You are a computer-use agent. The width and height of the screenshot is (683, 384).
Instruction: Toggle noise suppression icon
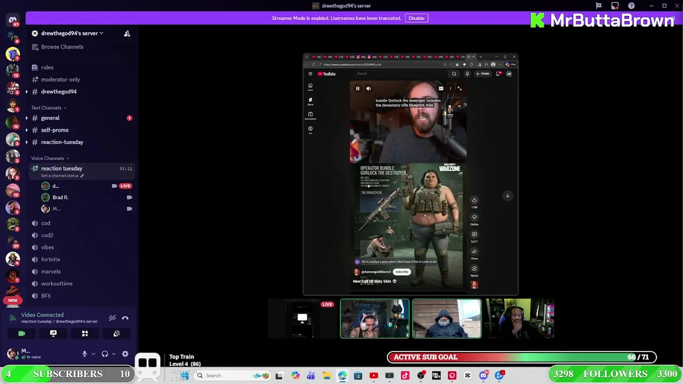pyautogui.click(x=112, y=318)
